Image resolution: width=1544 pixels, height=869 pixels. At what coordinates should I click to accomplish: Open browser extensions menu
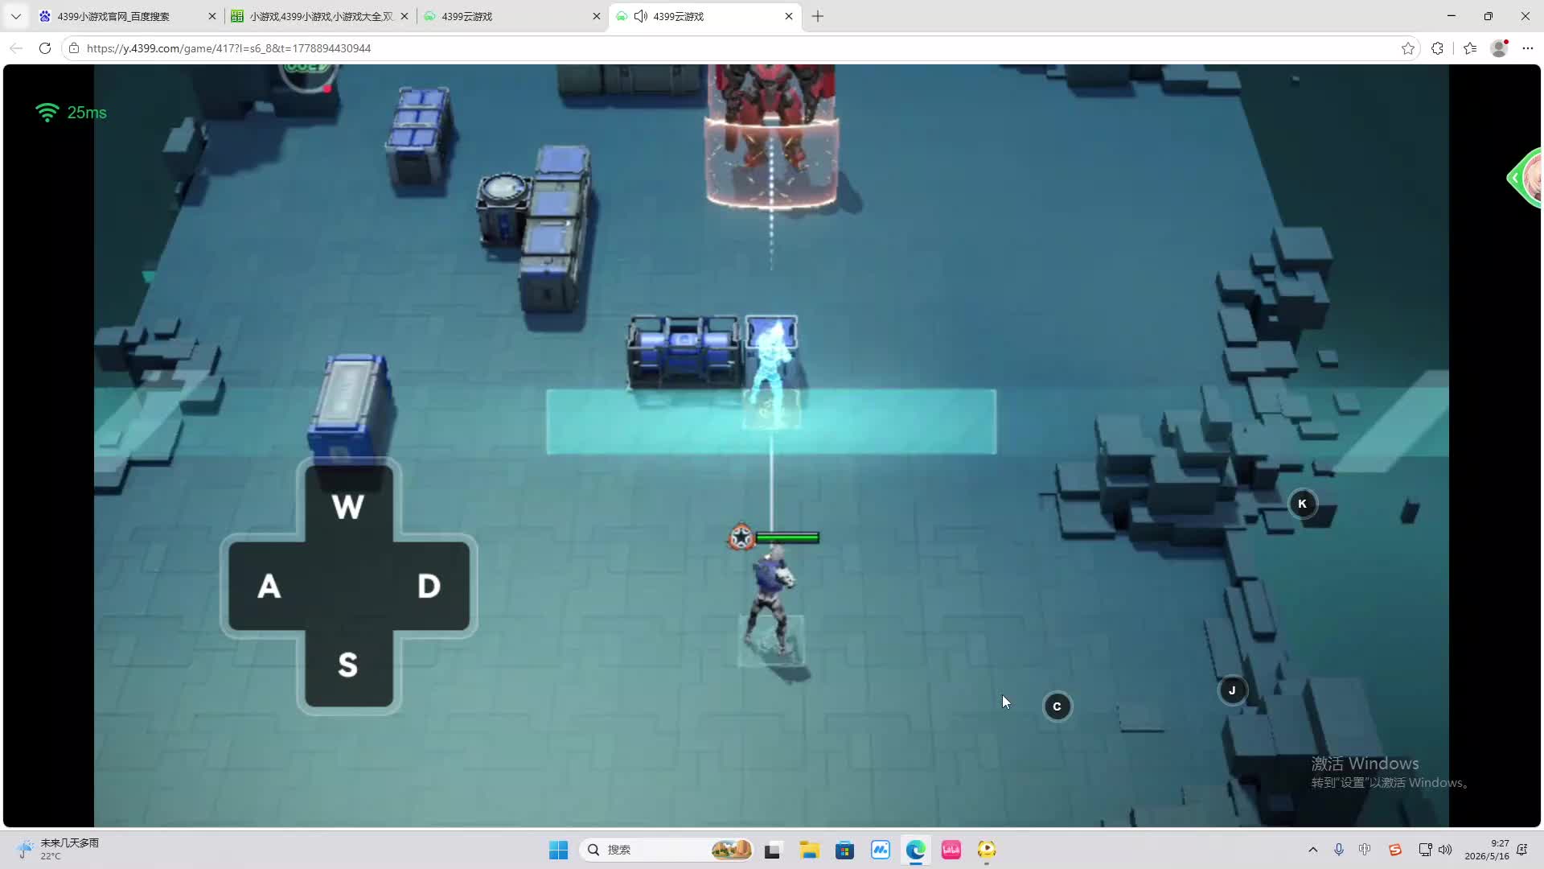[x=1437, y=48]
